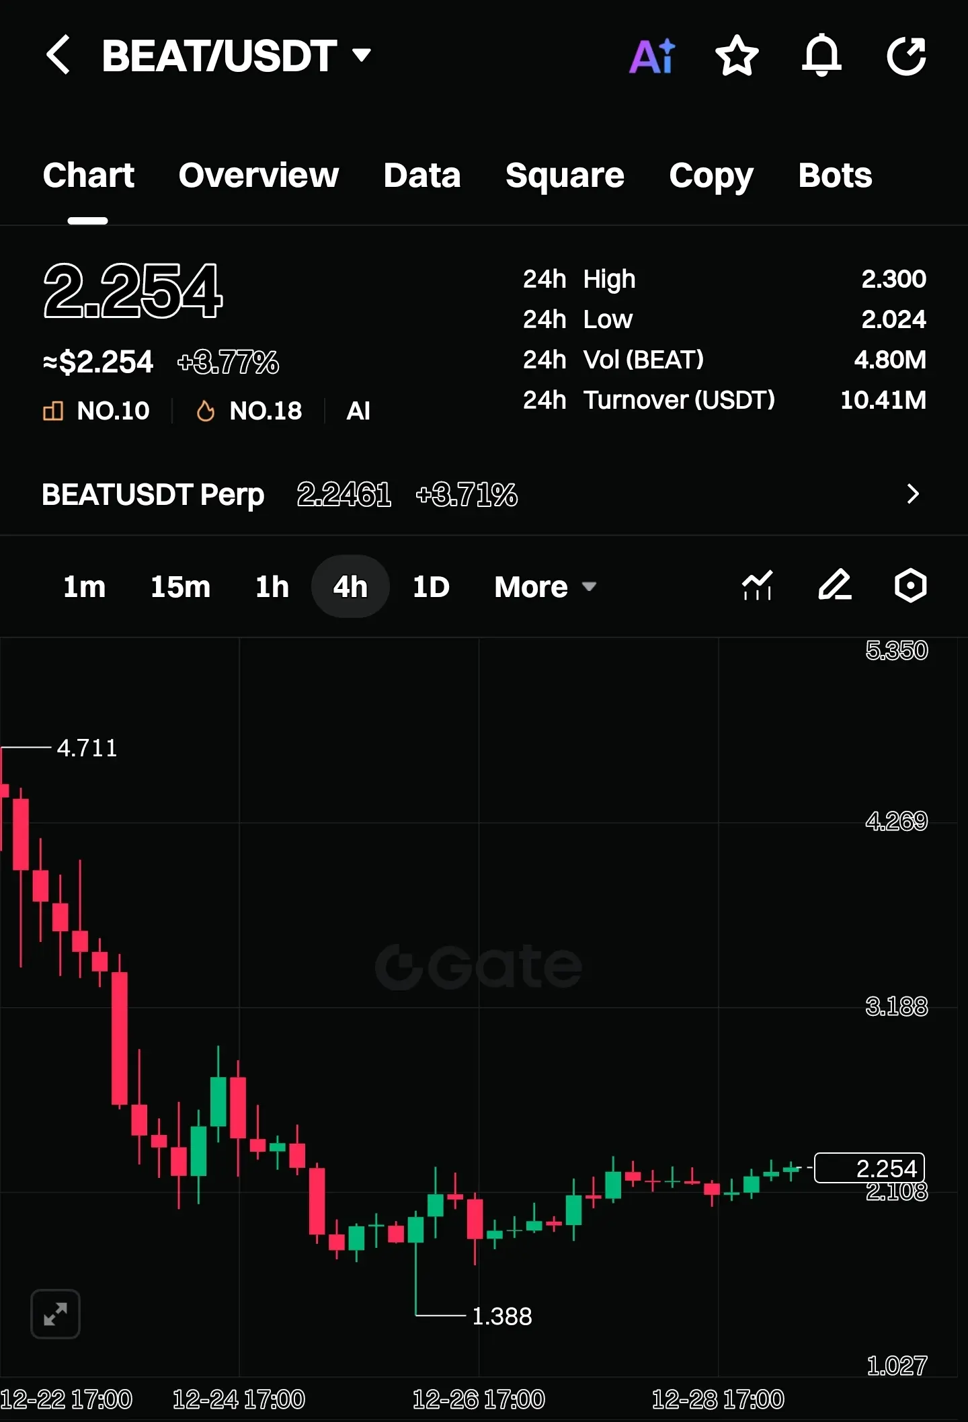968x1422 pixels.
Task: Select the 15m timeframe
Action: 180,587
